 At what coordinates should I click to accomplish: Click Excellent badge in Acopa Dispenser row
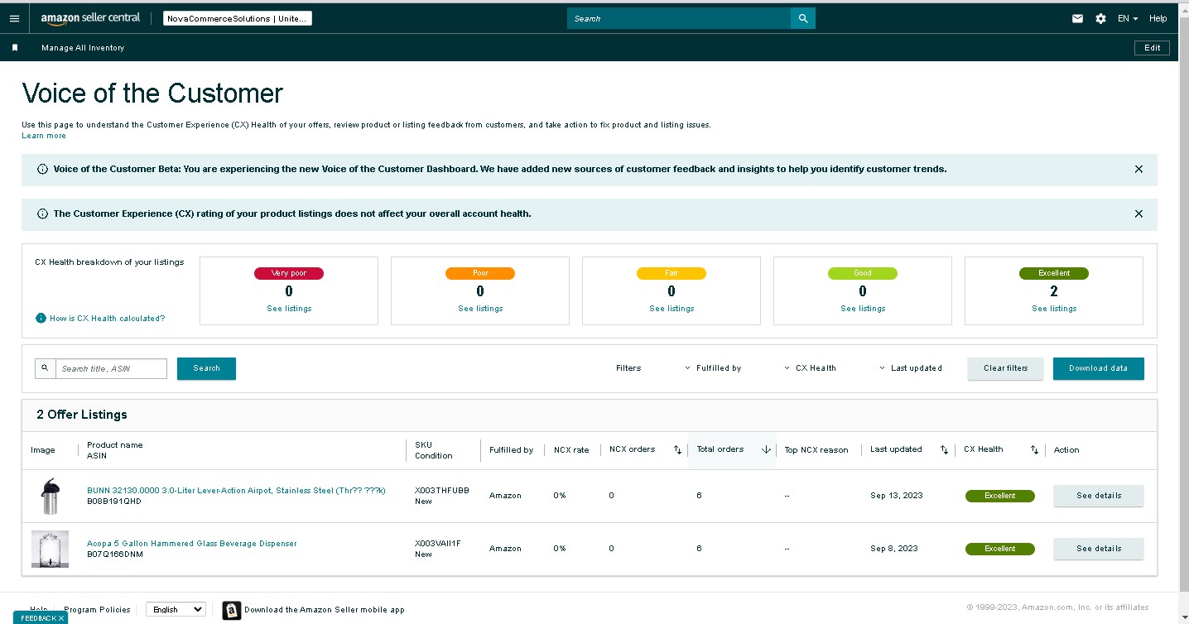(1000, 549)
